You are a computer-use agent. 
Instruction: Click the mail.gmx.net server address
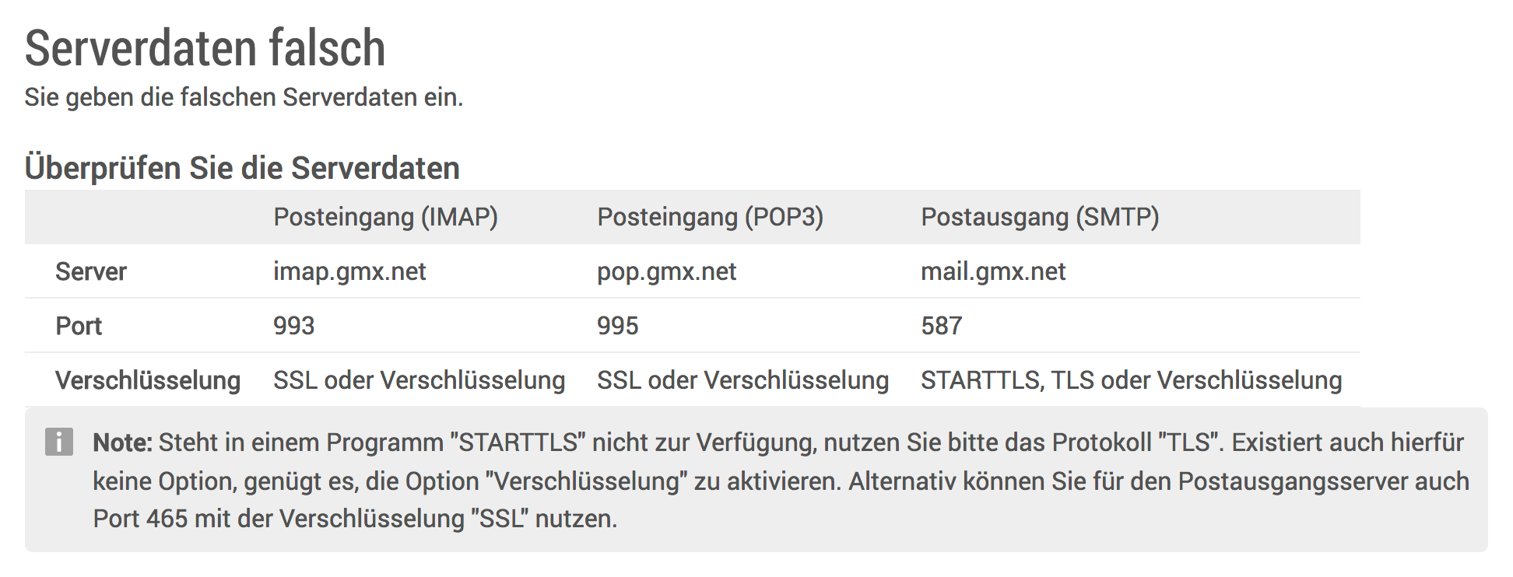(993, 271)
